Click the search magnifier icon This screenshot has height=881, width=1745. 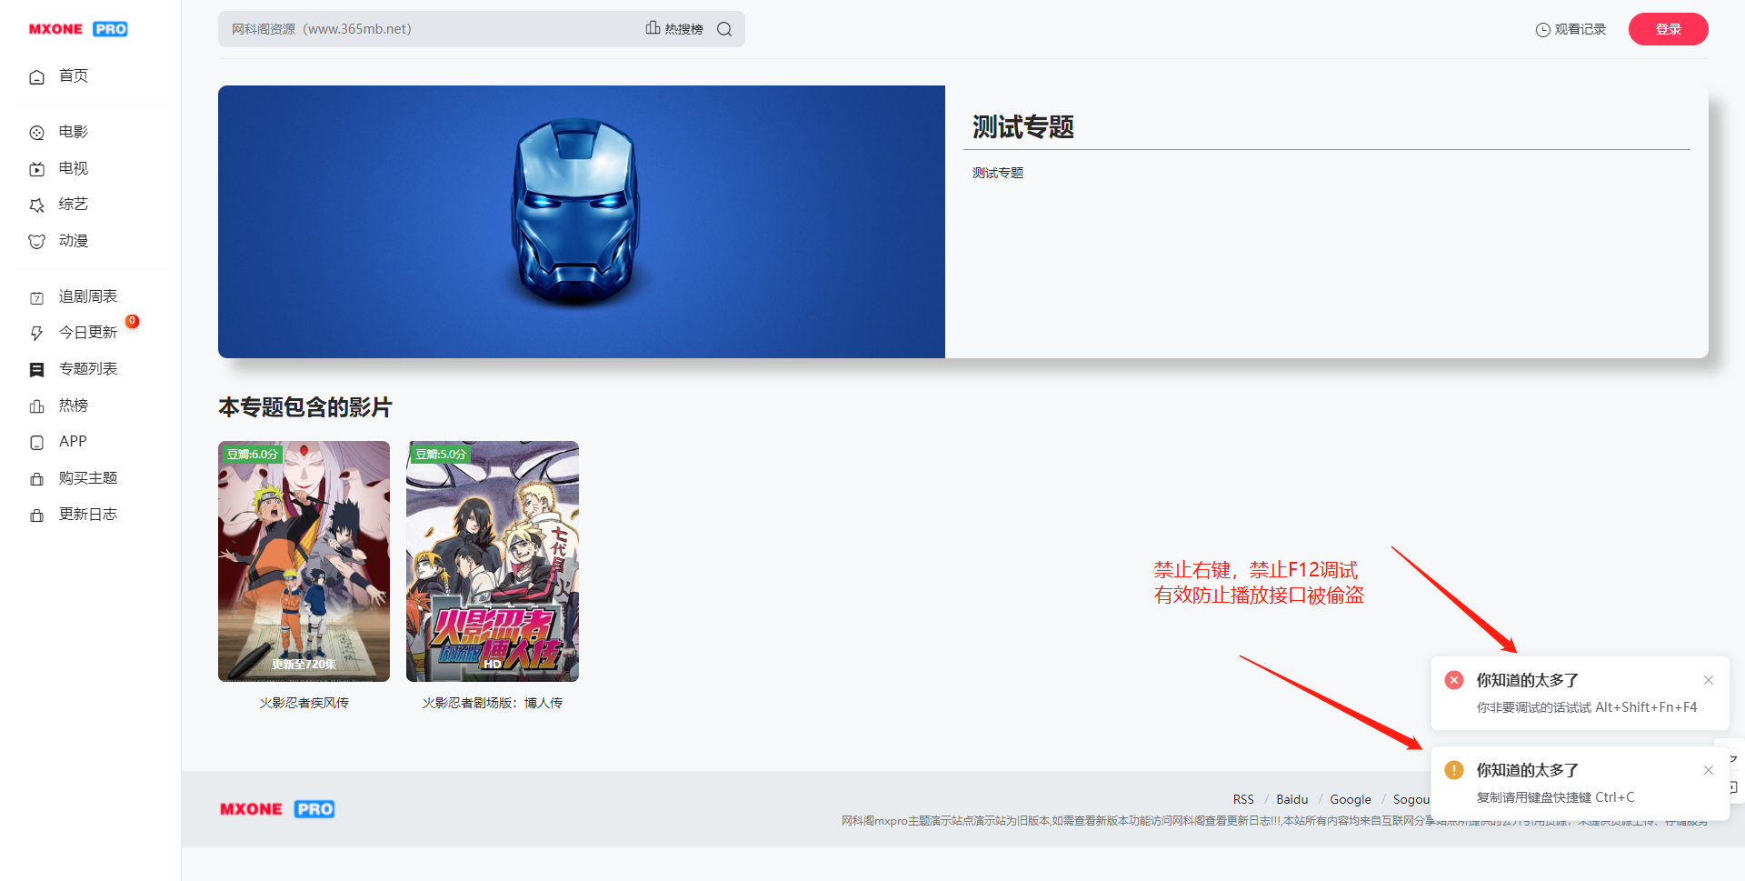coord(724,29)
